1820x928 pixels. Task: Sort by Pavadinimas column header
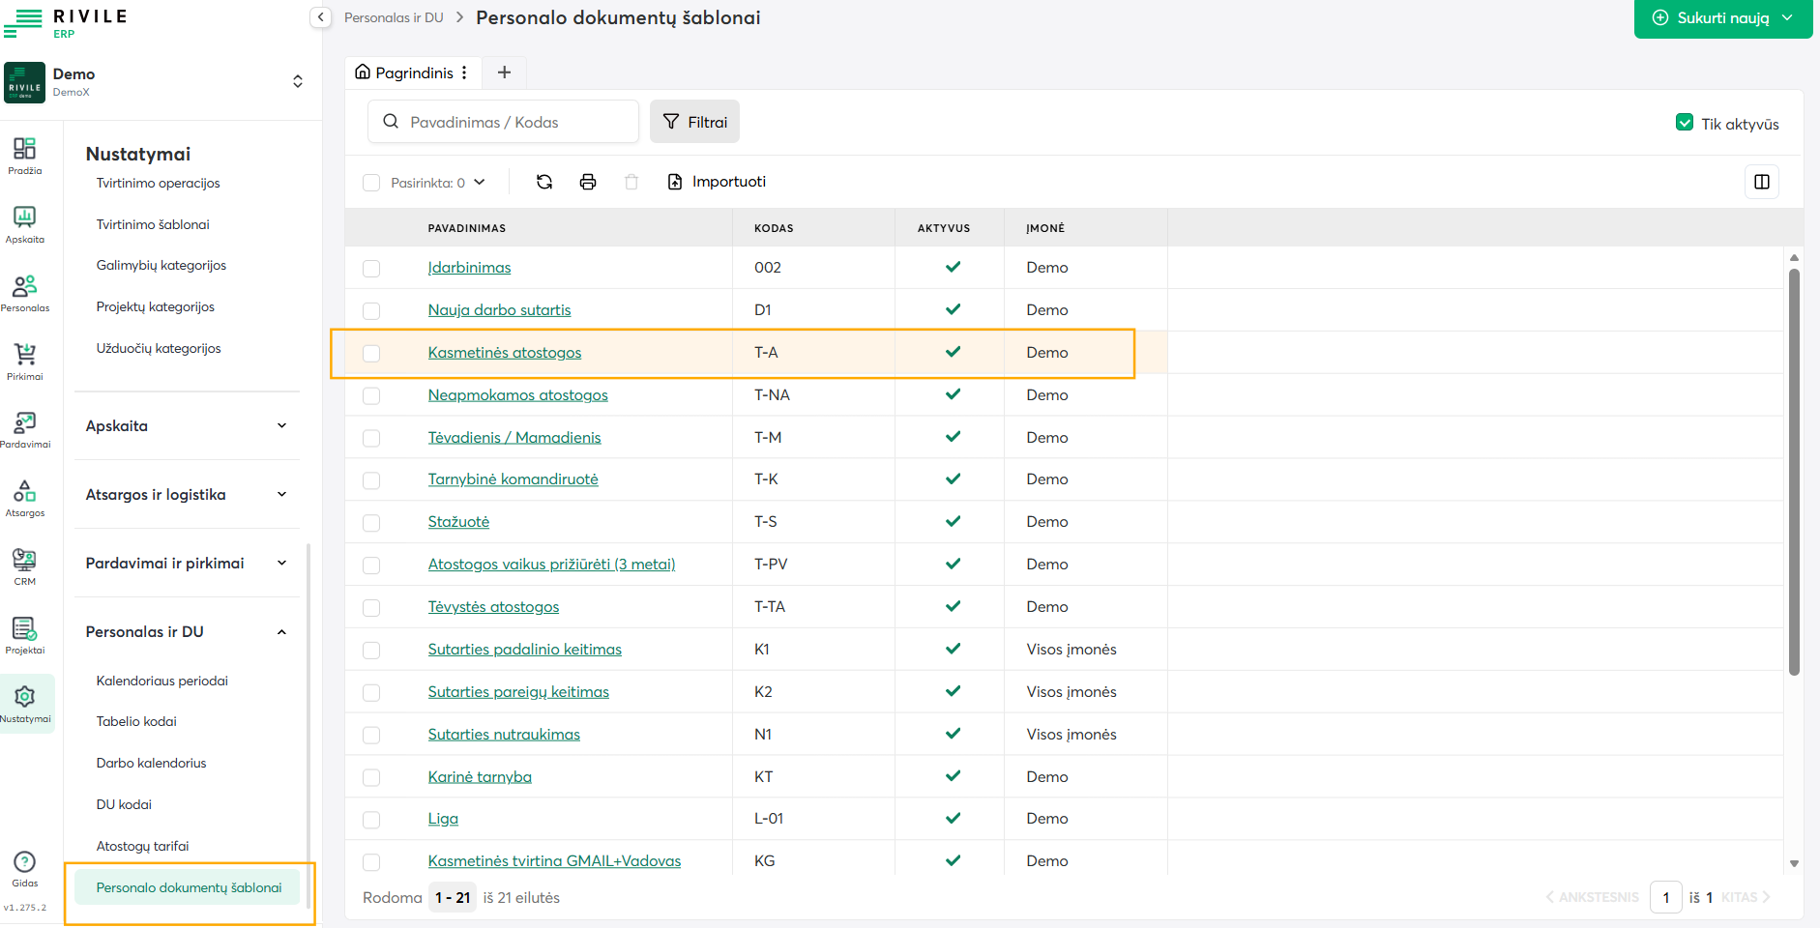coord(466,228)
